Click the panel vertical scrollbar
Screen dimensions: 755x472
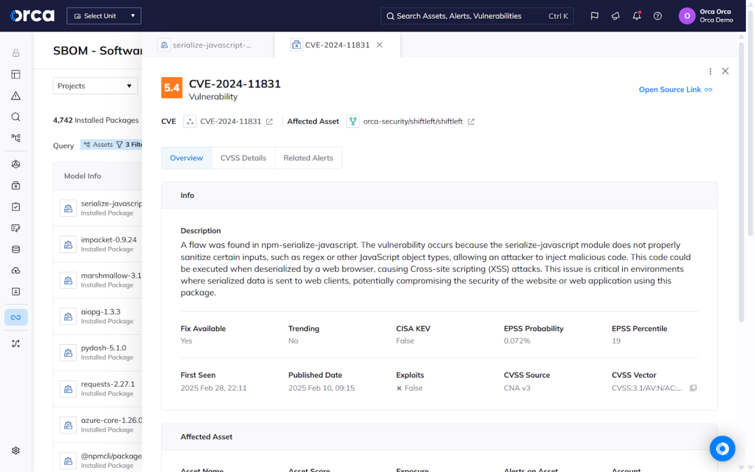click(741, 182)
